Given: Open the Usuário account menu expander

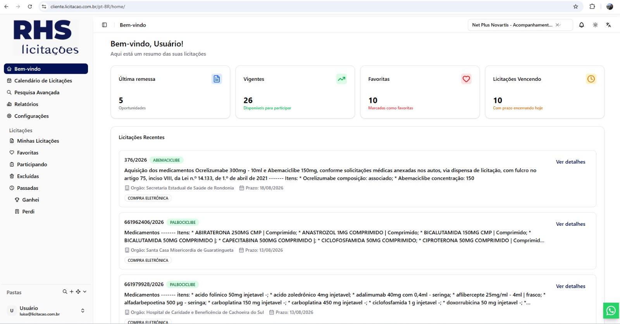Looking at the screenshot, I should click(83, 310).
